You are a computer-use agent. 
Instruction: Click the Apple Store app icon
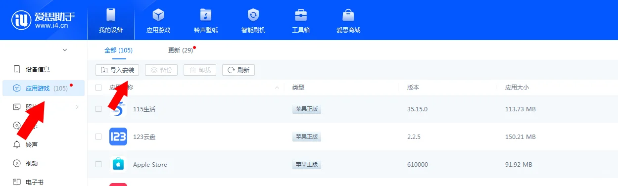[118, 164]
